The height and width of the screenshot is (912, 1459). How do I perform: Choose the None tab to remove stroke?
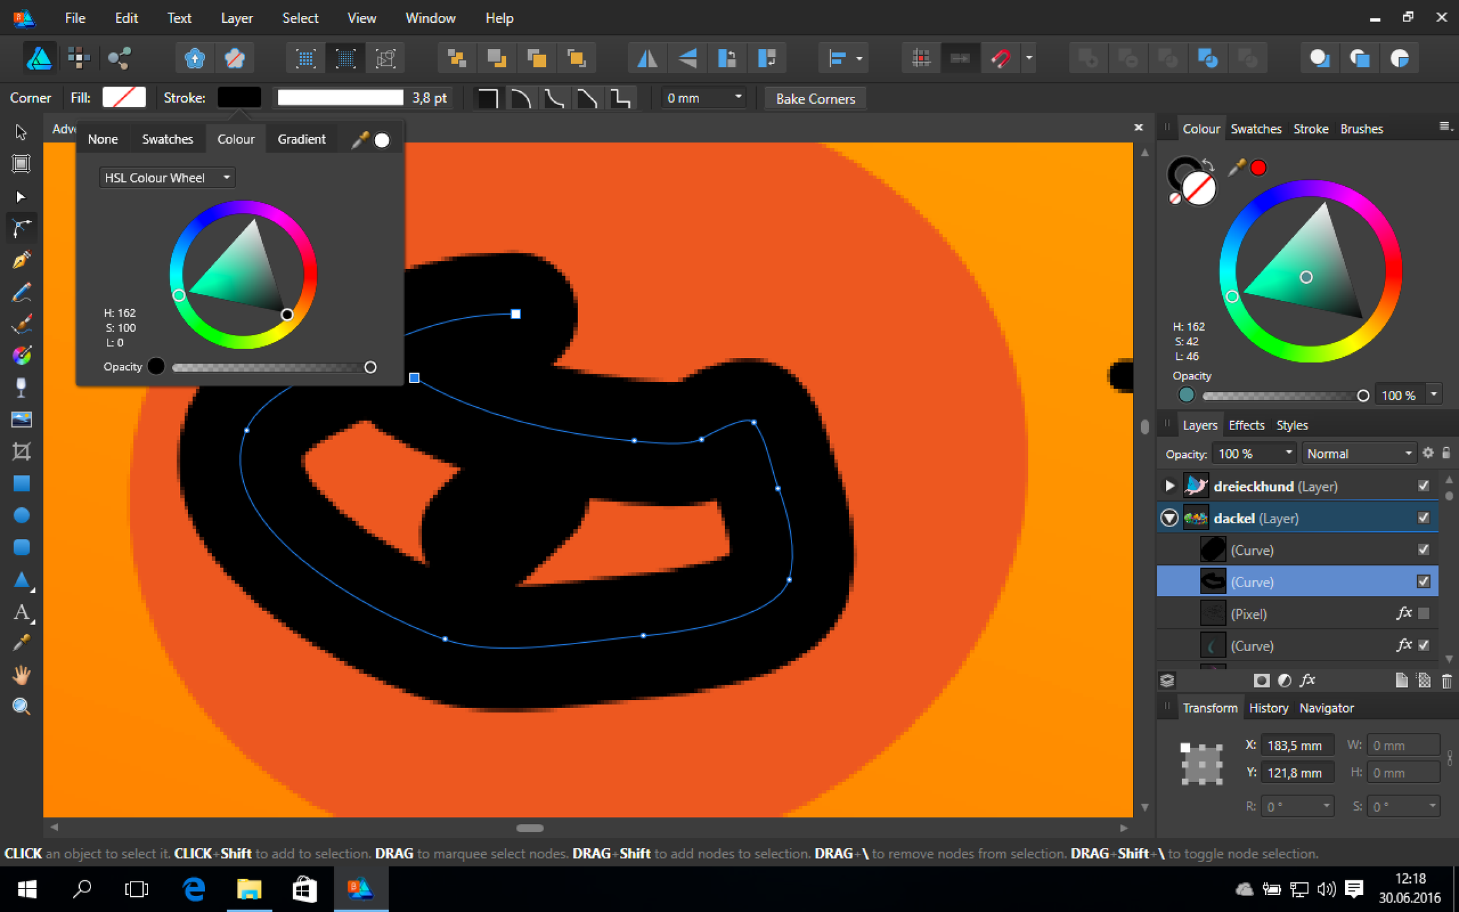tap(103, 139)
